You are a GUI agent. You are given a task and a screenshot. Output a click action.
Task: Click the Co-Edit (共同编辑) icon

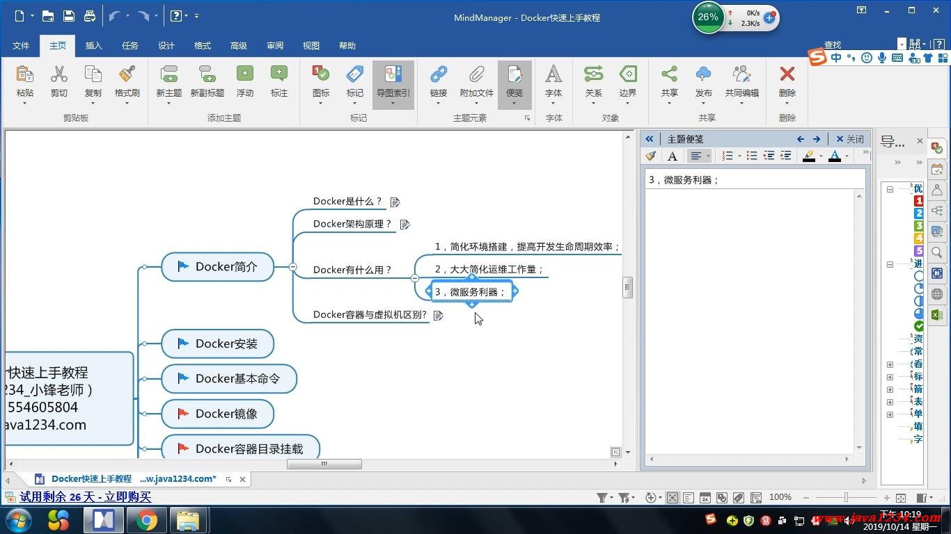742,74
